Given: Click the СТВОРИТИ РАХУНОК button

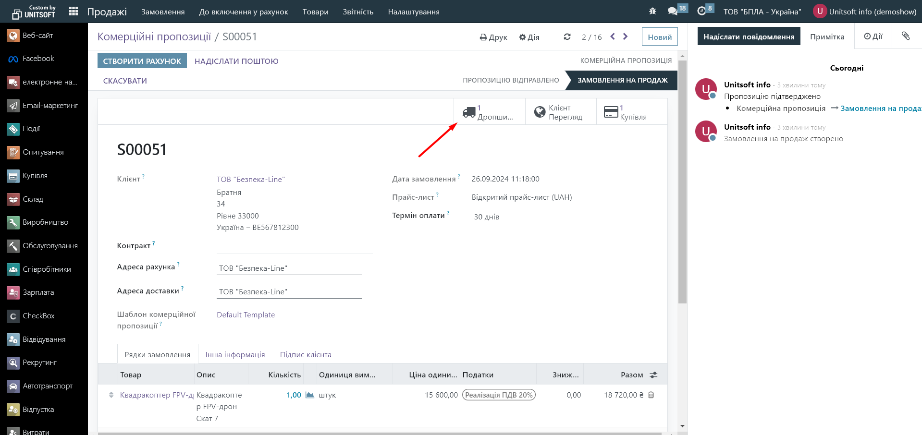Looking at the screenshot, I should coord(142,61).
